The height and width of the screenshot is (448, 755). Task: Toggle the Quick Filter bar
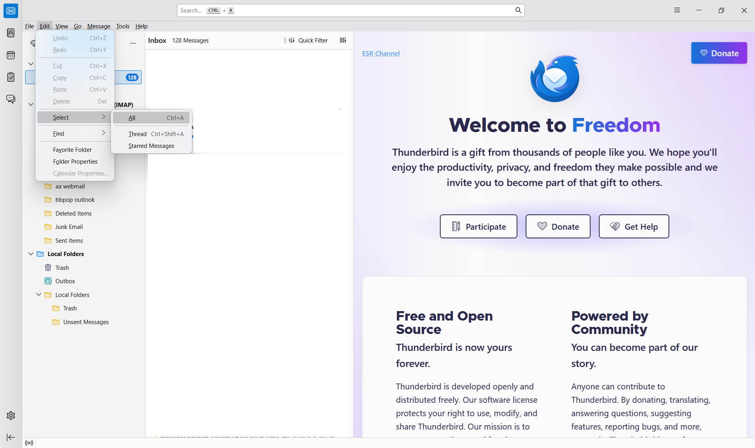[x=308, y=40]
